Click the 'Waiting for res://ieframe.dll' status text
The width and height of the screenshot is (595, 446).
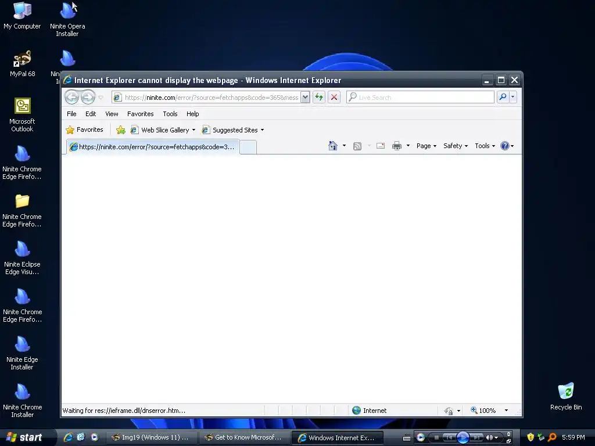click(x=124, y=411)
